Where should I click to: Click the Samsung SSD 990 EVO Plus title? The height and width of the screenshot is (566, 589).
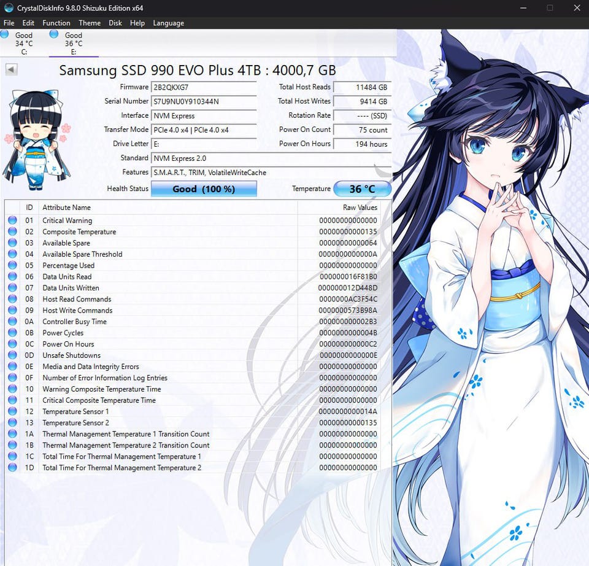(198, 70)
